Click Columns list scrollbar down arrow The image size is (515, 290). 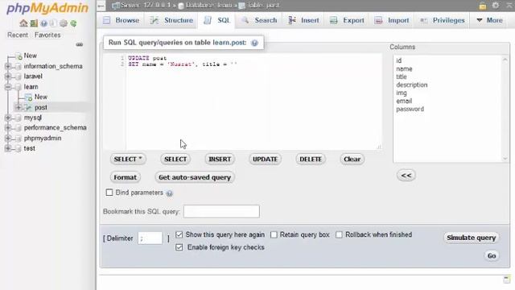505,159
